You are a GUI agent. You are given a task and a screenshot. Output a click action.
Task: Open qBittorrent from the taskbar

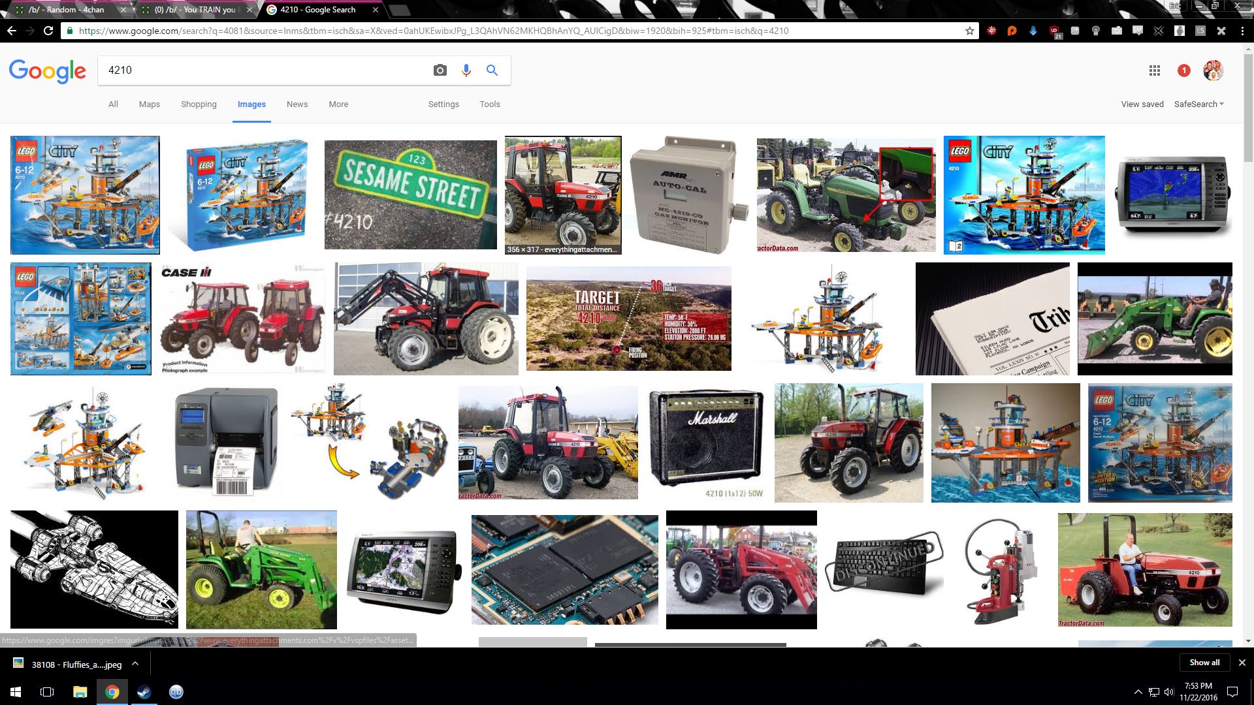pyautogui.click(x=176, y=692)
